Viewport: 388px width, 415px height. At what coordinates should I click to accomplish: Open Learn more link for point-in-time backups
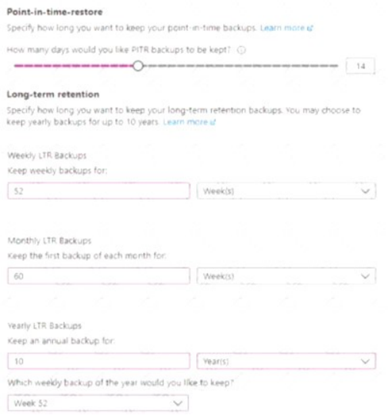point(283,28)
